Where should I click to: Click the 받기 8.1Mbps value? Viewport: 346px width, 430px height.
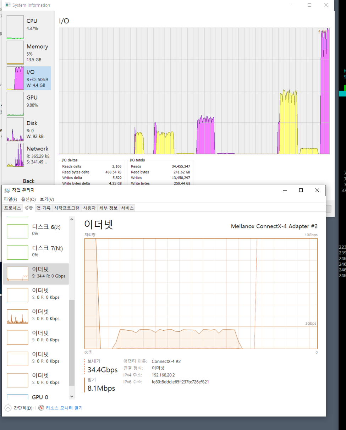[101, 388]
